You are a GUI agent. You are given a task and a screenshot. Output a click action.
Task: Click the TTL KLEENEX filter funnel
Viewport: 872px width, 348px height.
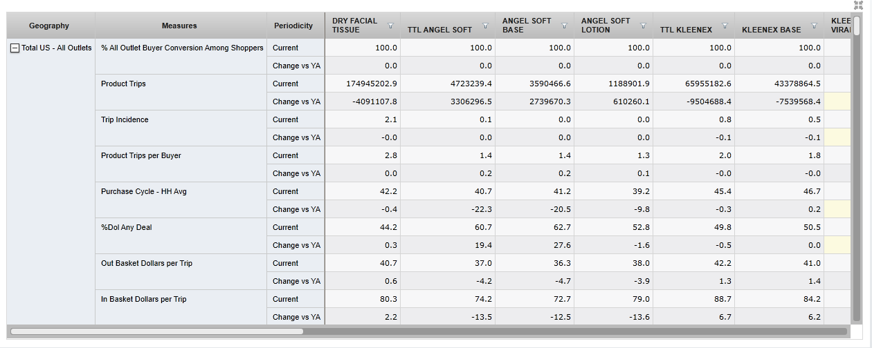725,26
